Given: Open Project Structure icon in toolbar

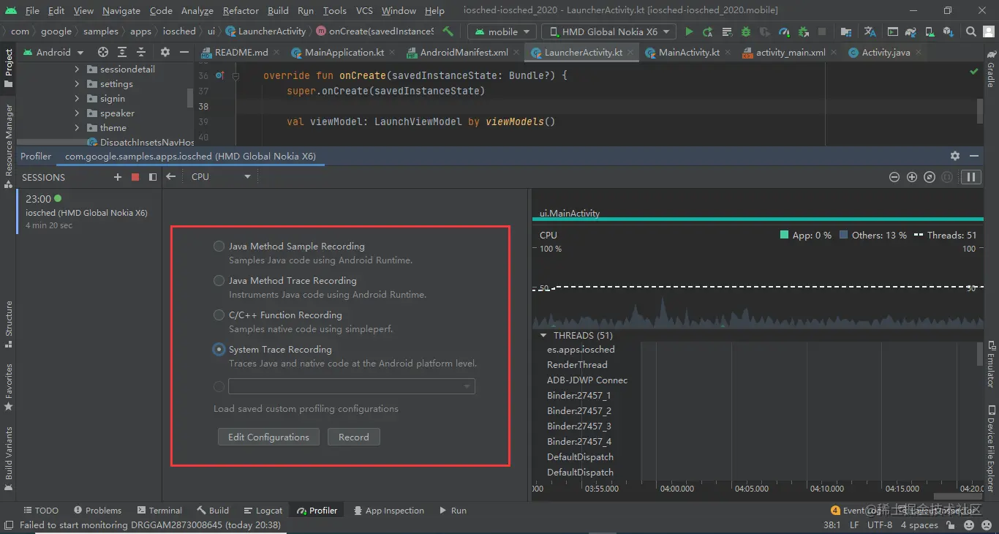Looking at the screenshot, I should (x=845, y=31).
